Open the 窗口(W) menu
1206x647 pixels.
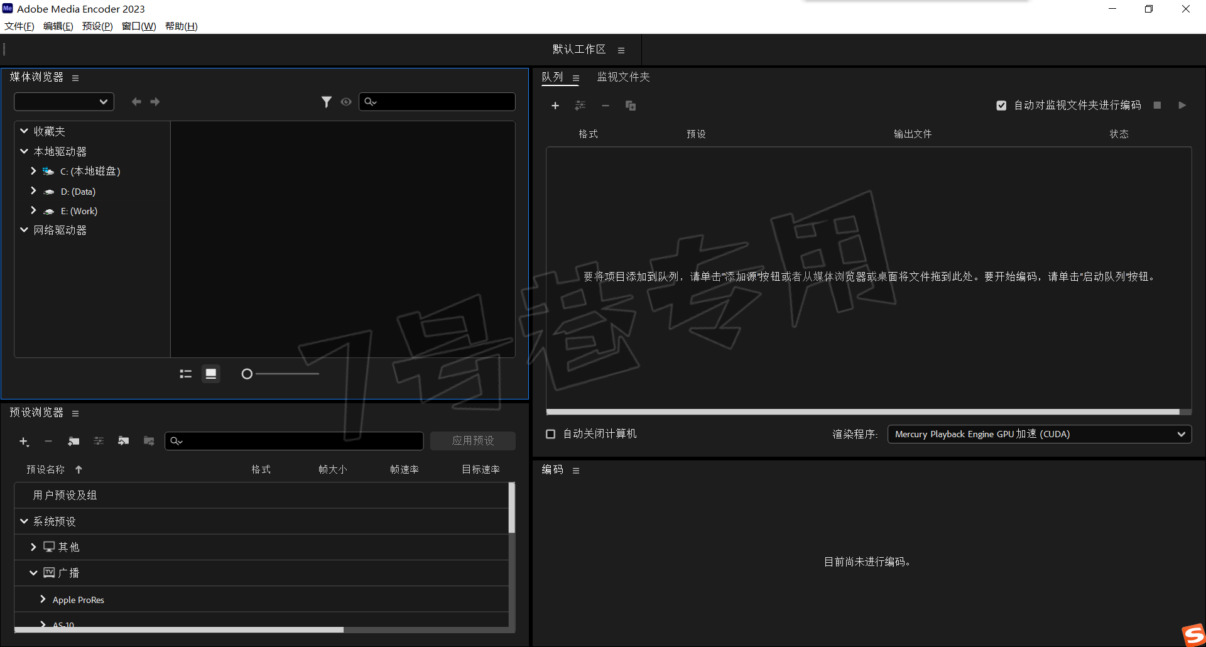[139, 26]
